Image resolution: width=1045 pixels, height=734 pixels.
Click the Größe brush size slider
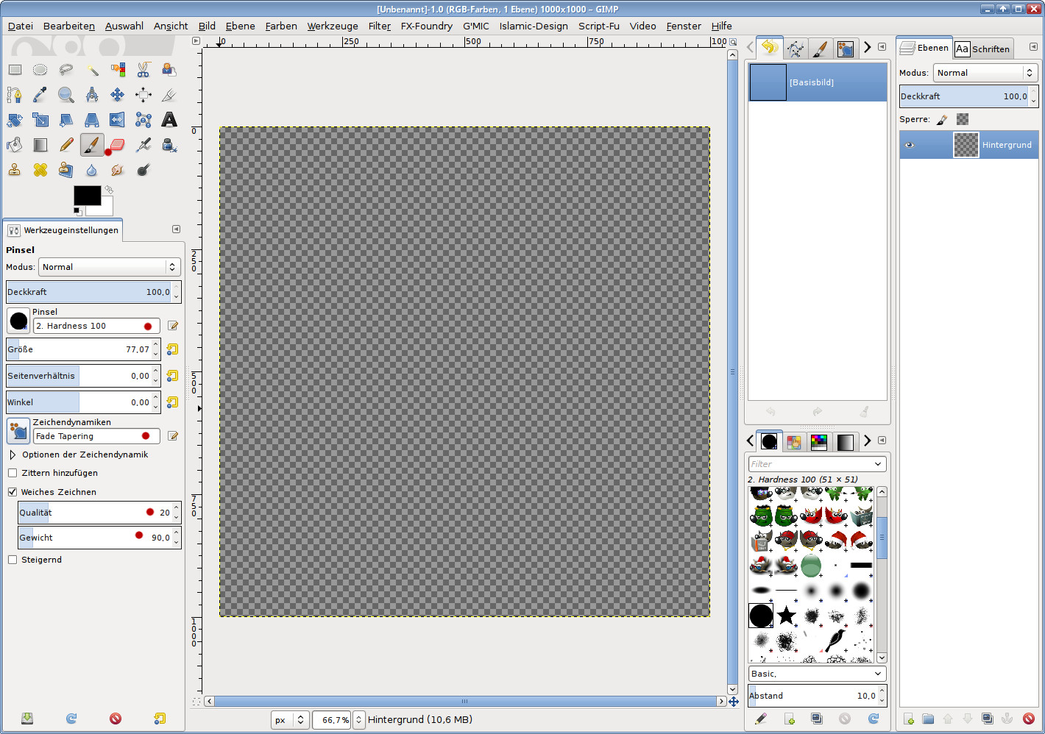81,349
